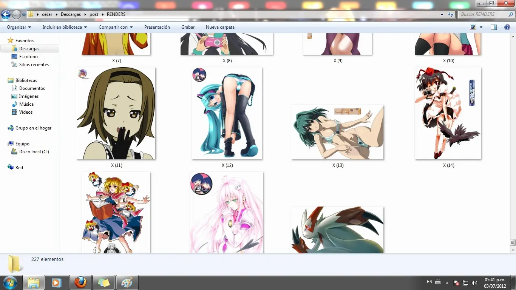Expand the breadcrumb arrow after post
The height and width of the screenshot is (290, 516).
[102, 14]
